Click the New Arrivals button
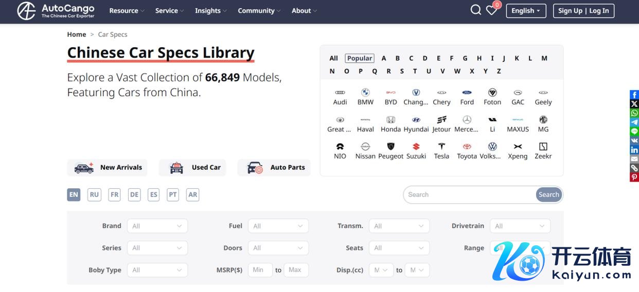 click(x=107, y=167)
